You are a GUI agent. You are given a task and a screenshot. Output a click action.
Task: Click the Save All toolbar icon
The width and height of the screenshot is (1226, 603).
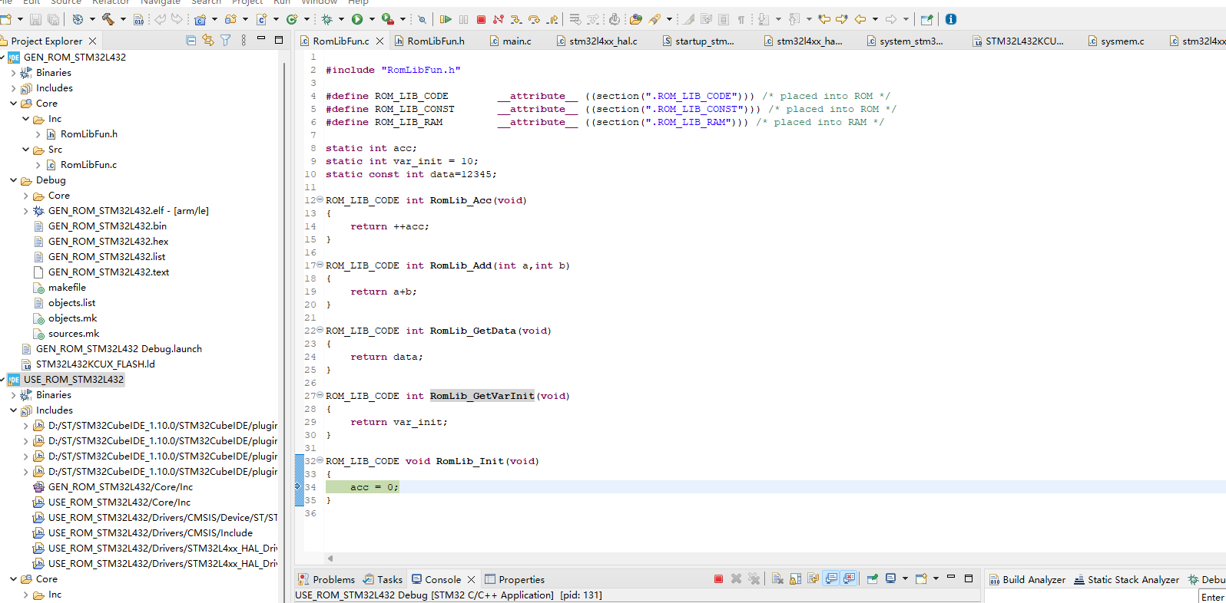(x=54, y=19)
